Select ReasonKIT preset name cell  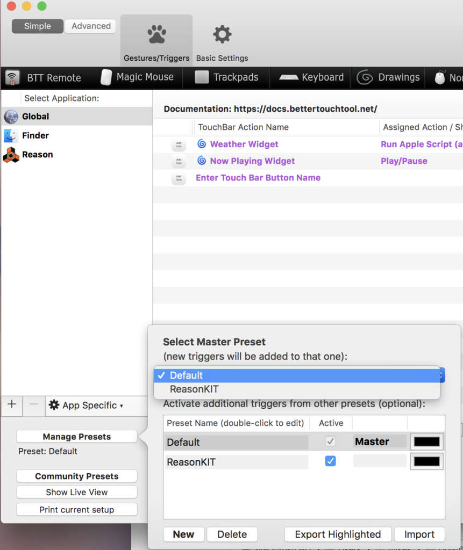click(237, 462)
